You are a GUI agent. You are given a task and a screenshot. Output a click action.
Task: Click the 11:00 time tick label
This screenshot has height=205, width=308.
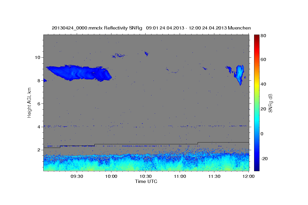tap(180, 177)
